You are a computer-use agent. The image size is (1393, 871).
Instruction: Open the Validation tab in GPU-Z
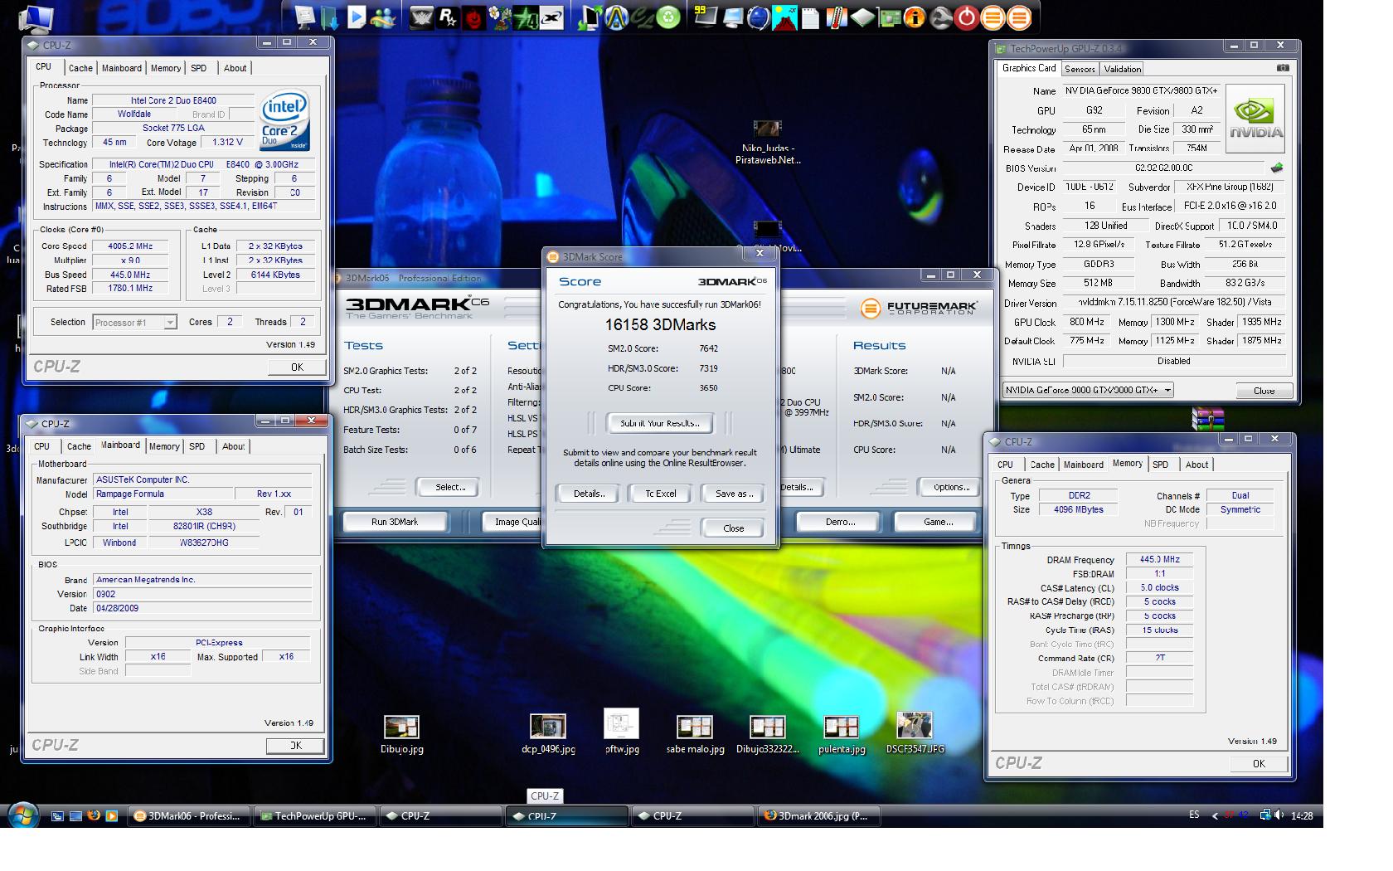click(x=1122, y=69)
